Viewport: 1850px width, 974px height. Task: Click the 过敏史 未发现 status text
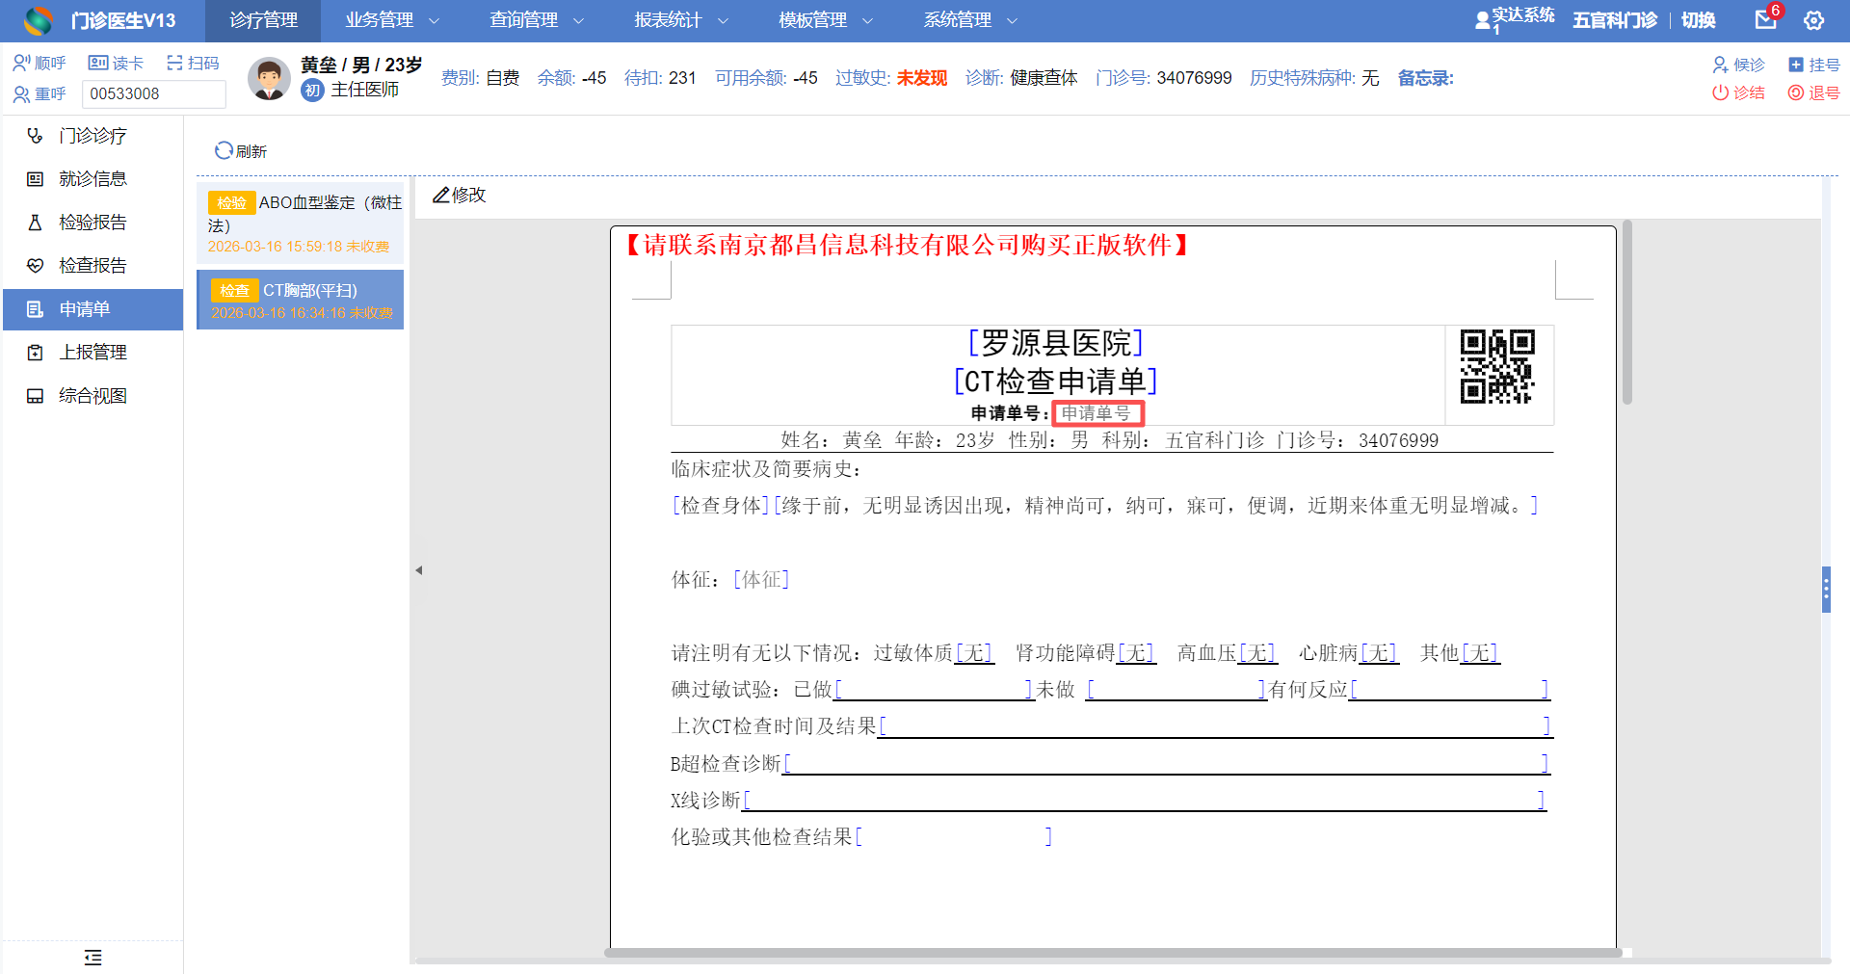click(x=922, y=78)
